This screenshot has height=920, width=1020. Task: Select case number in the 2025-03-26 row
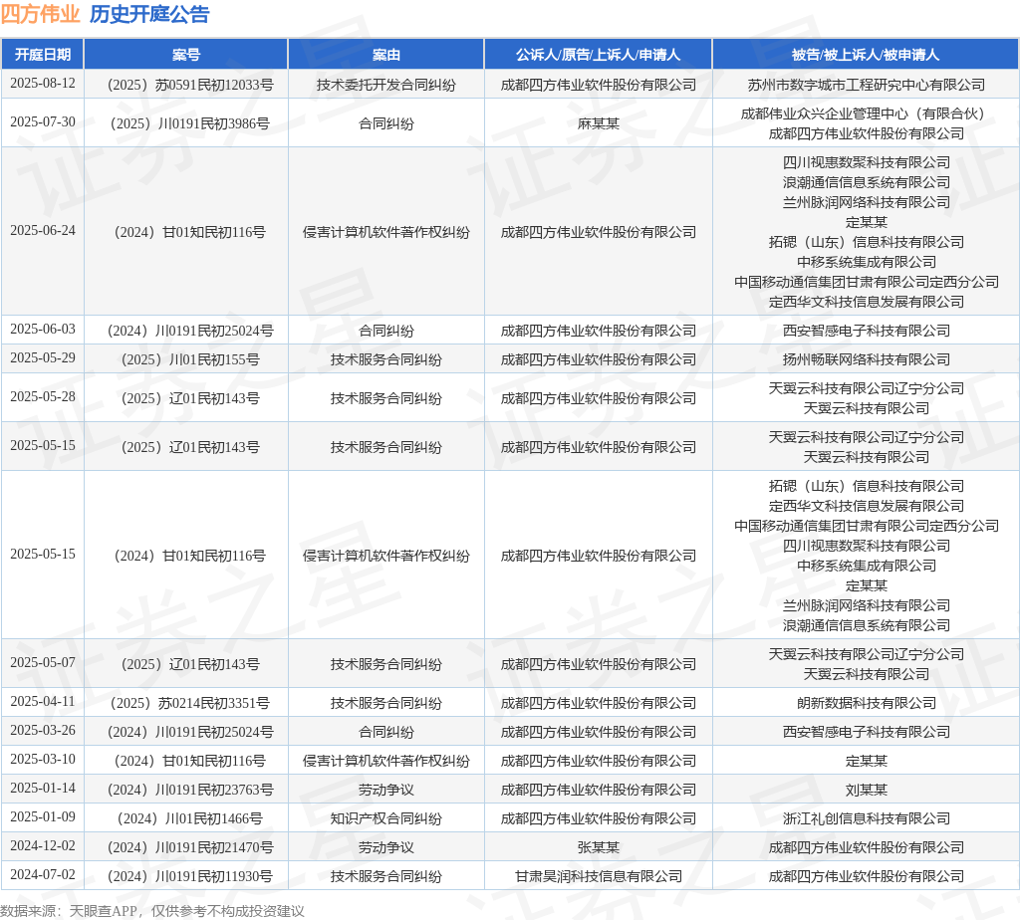click(x=190, y=732)
